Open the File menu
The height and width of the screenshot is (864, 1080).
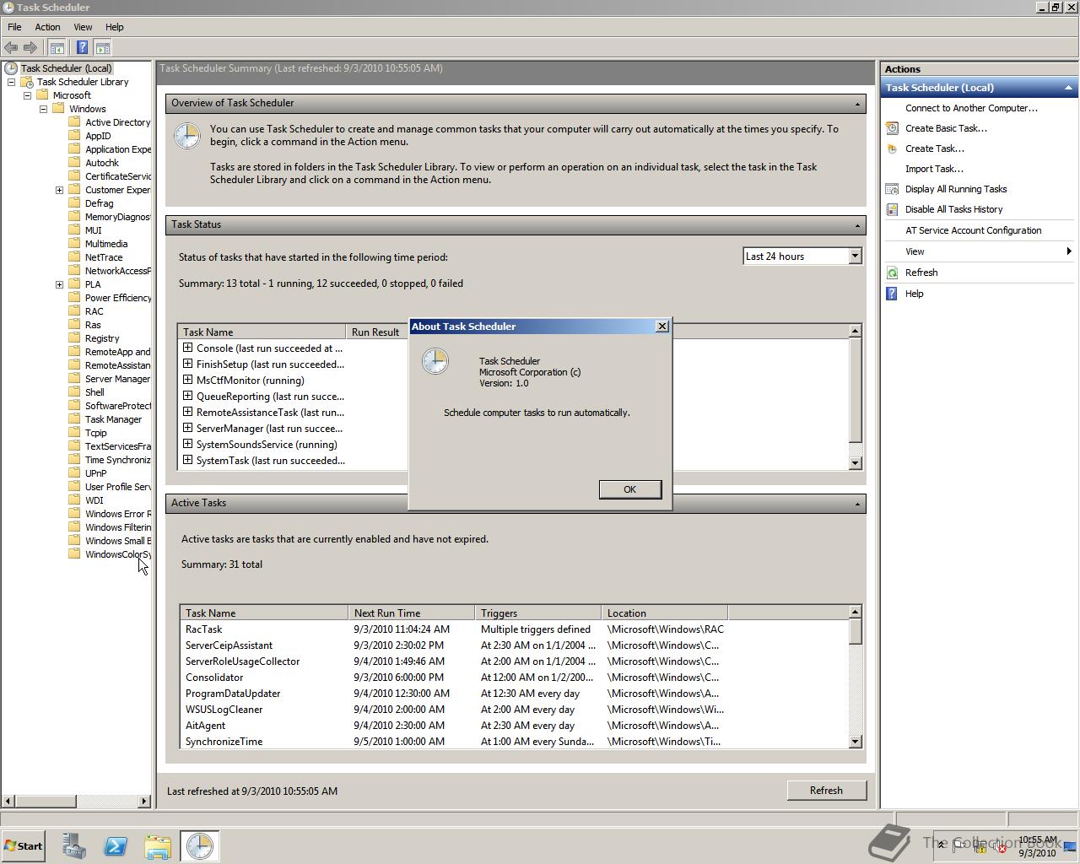[x=14, y=27]
